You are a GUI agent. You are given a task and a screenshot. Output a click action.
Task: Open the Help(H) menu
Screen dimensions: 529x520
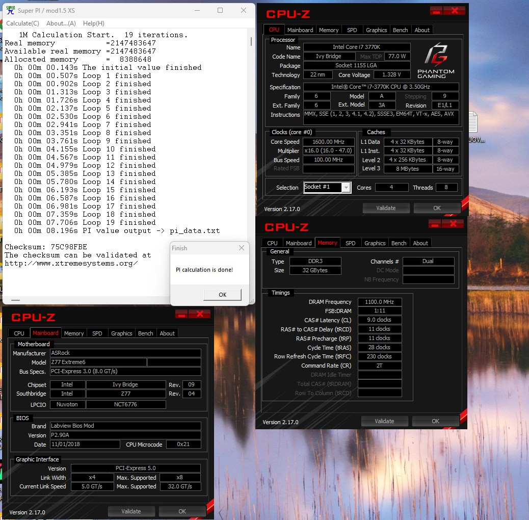93,23
